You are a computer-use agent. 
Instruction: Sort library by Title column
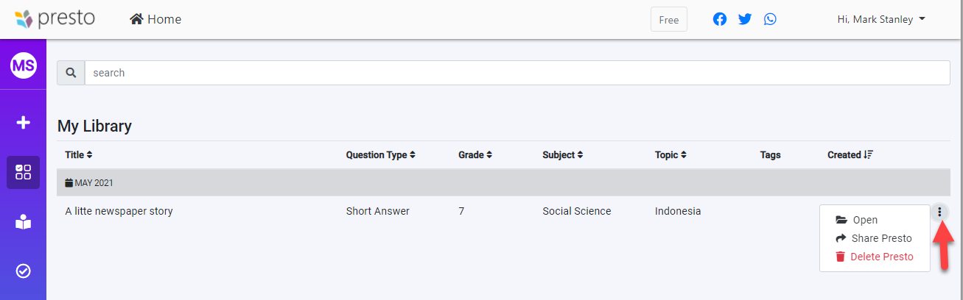click(x=79, y=155)
